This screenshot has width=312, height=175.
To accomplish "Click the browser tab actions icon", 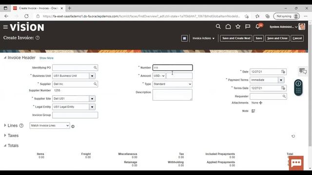I will coord(5,8).
